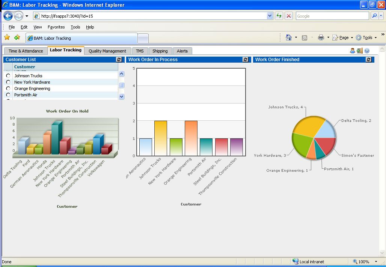
Task: Select the New York Hardware radio button
Action: pos(8,82)
